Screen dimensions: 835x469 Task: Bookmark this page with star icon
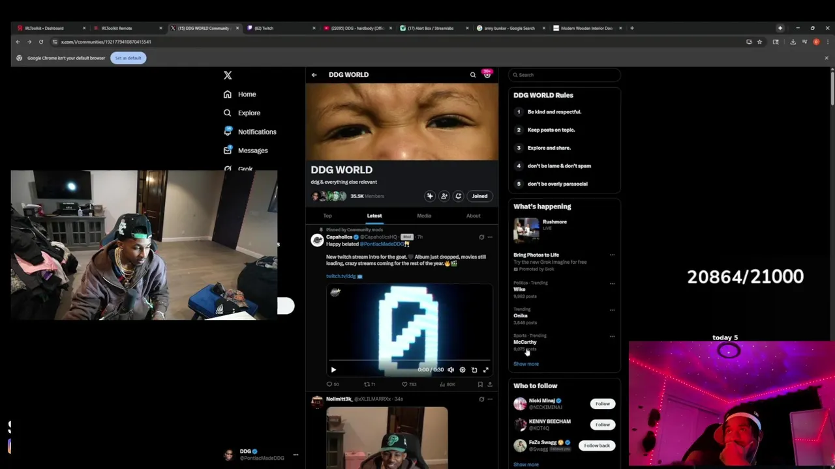[x=759, y=42]
